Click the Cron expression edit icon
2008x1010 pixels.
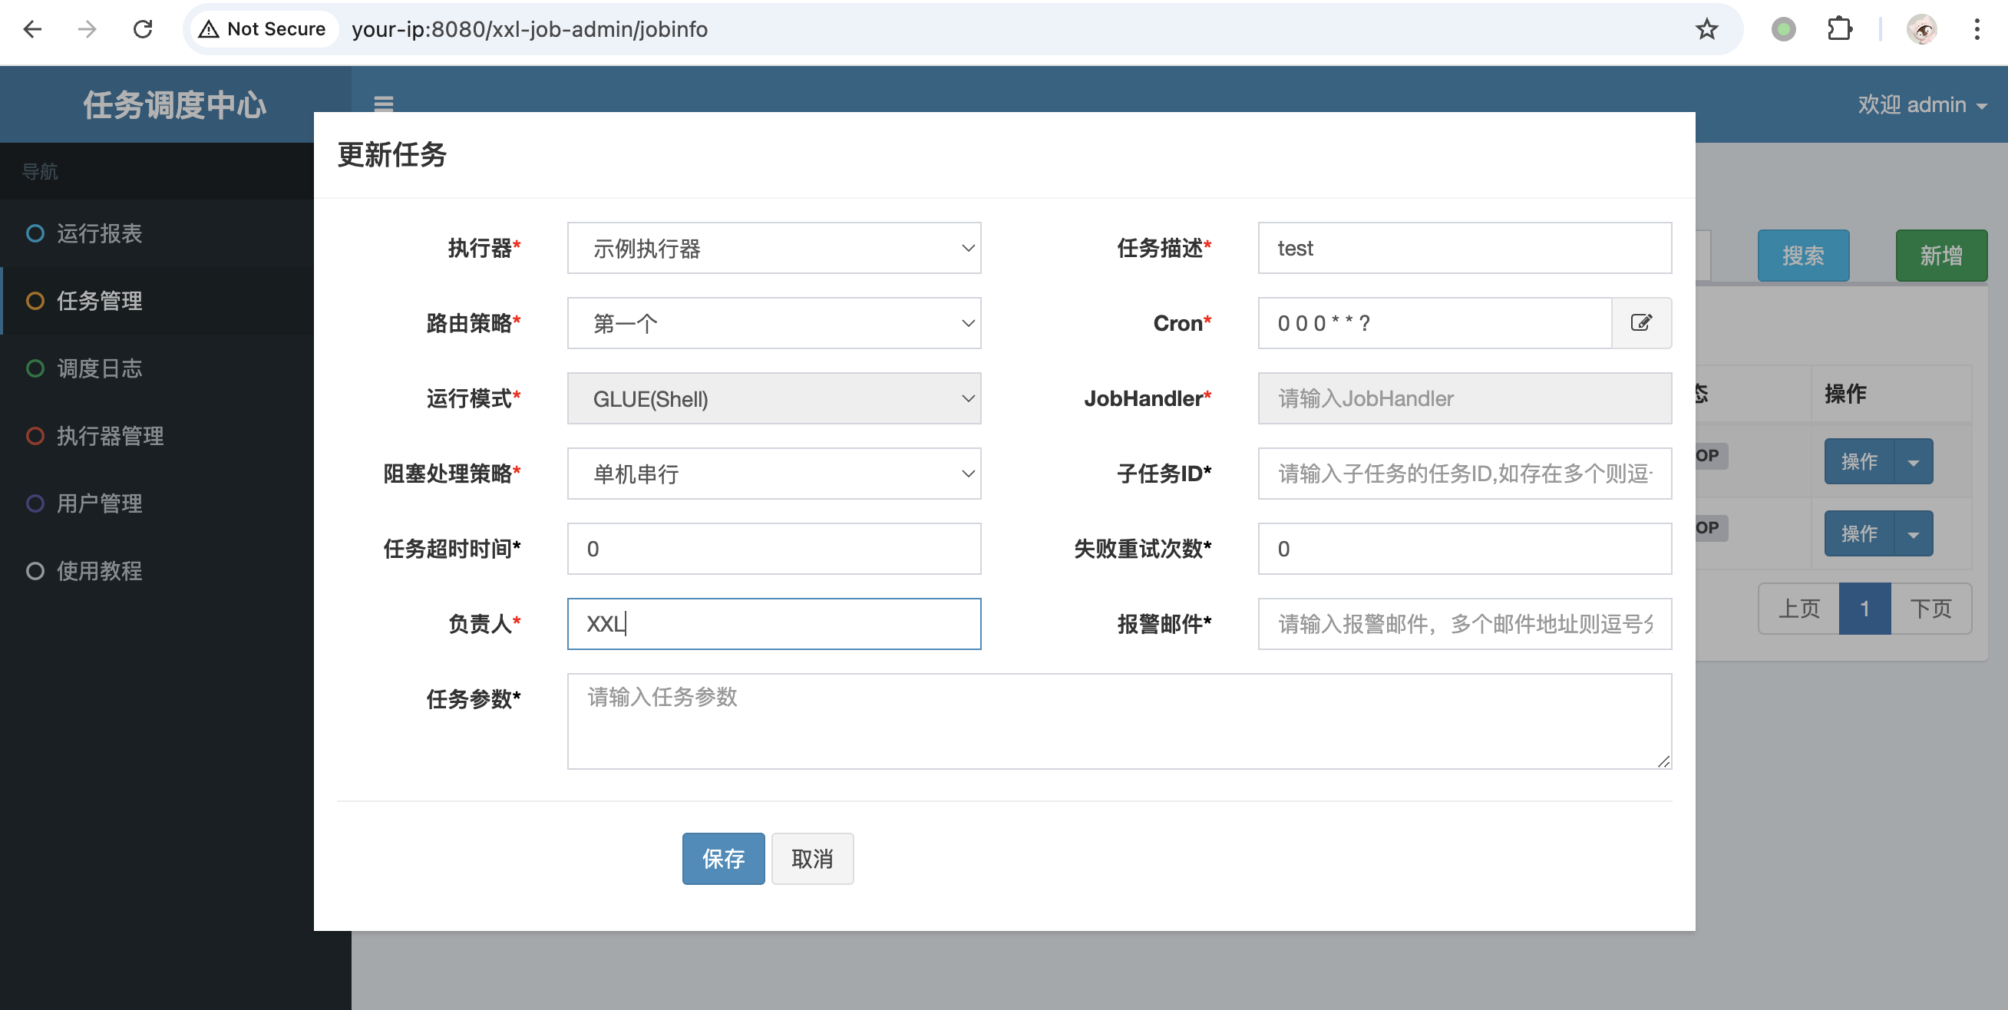(1641, 322)
